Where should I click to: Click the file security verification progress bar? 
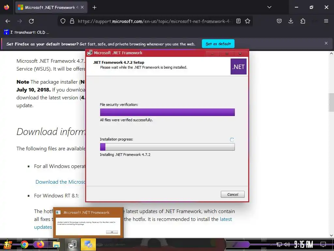[x=167, y=112]
